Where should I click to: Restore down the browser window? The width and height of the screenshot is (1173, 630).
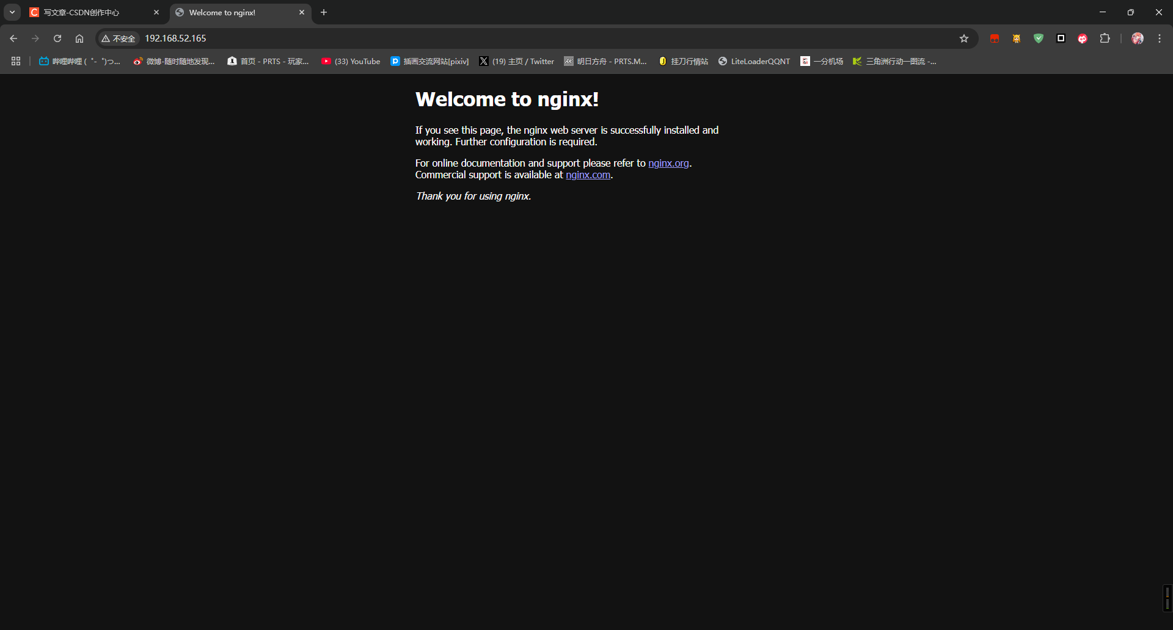tap(1131, 12)
